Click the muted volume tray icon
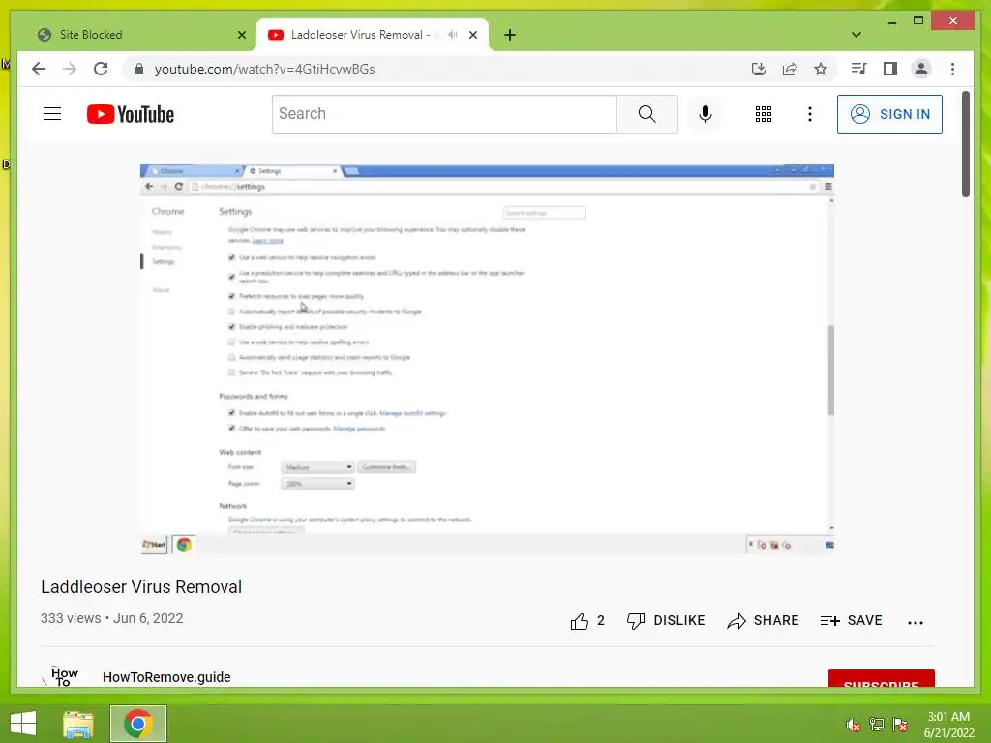 tap(853, 725)
